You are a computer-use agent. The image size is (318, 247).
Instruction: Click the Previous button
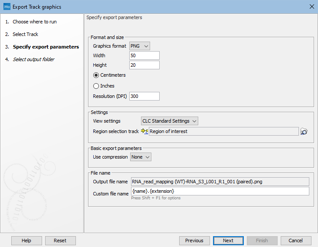pyautogui.click(x=194, y=240)
